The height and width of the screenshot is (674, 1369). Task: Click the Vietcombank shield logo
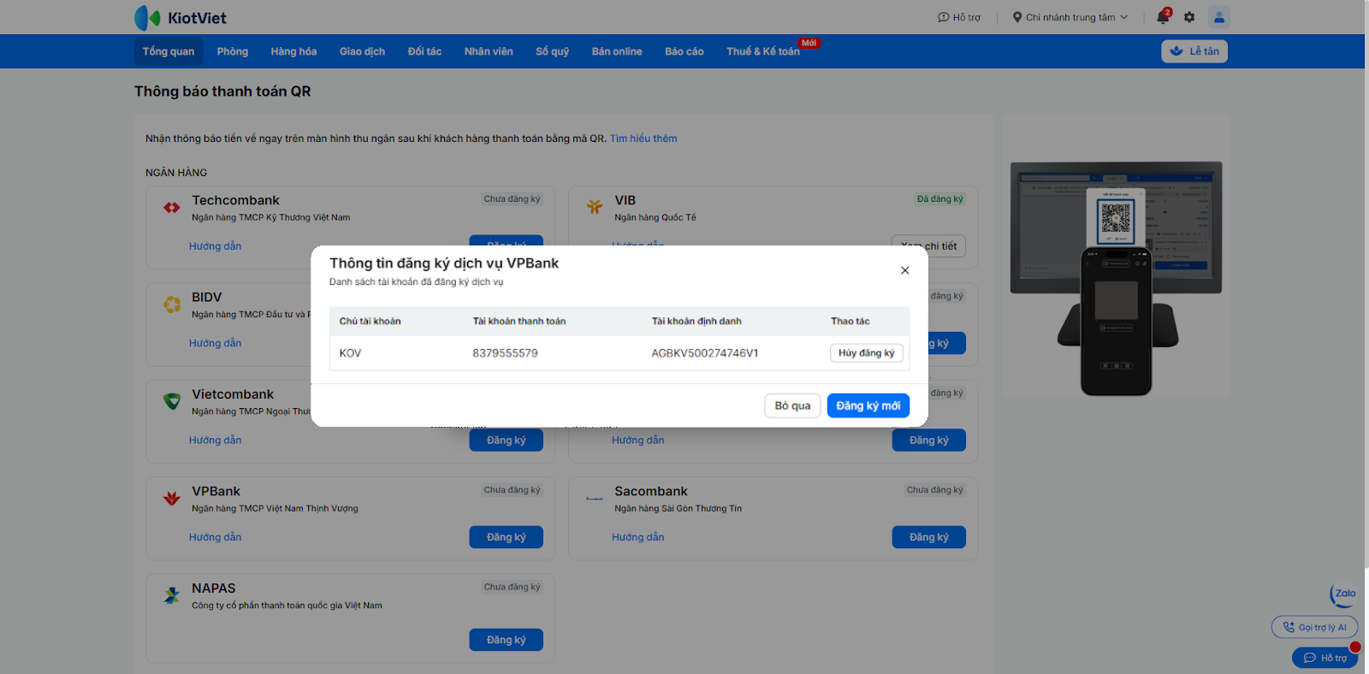(172, 401)
